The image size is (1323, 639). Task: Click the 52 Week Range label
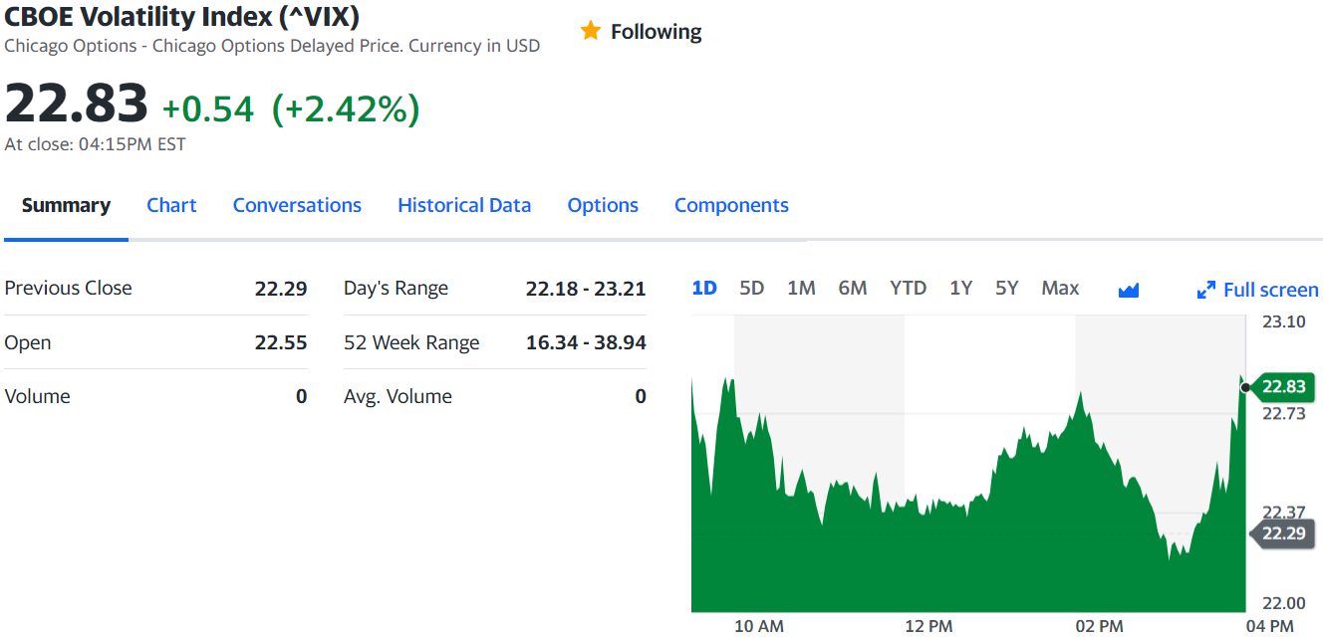coord(411,342)
